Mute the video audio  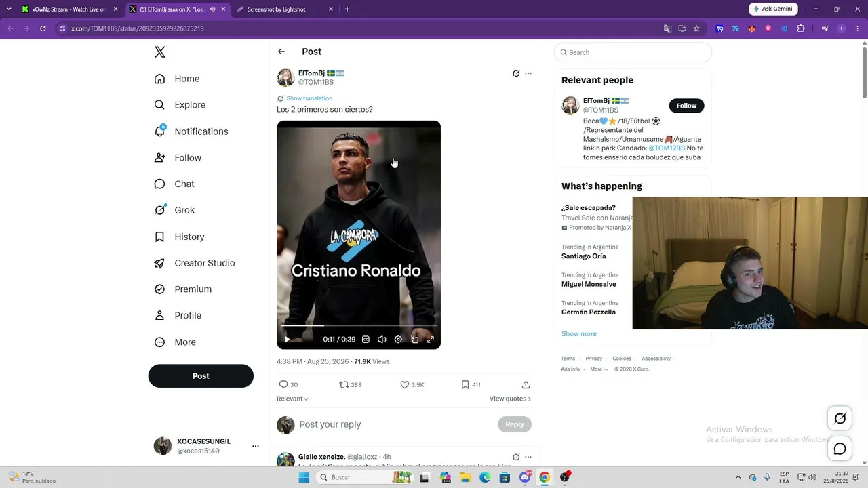pos(382,340)
